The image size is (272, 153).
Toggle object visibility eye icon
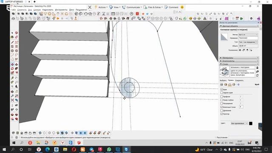coord(240,50)
